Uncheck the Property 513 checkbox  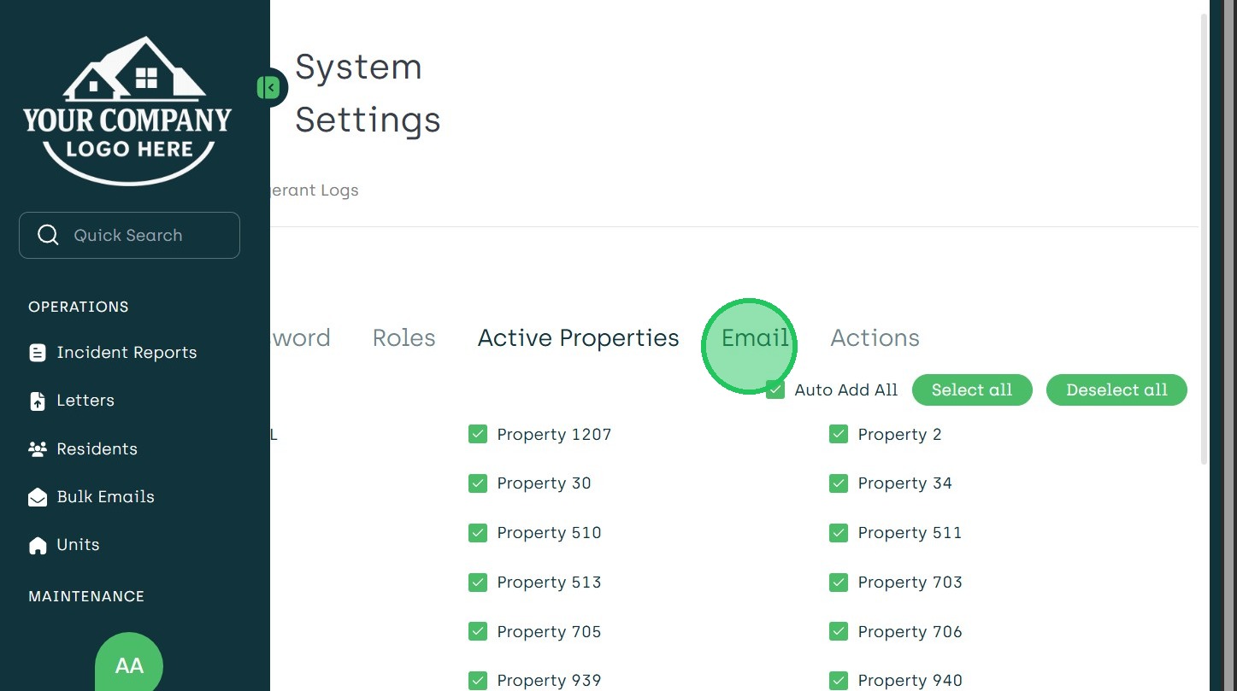[x=478, y=583]
